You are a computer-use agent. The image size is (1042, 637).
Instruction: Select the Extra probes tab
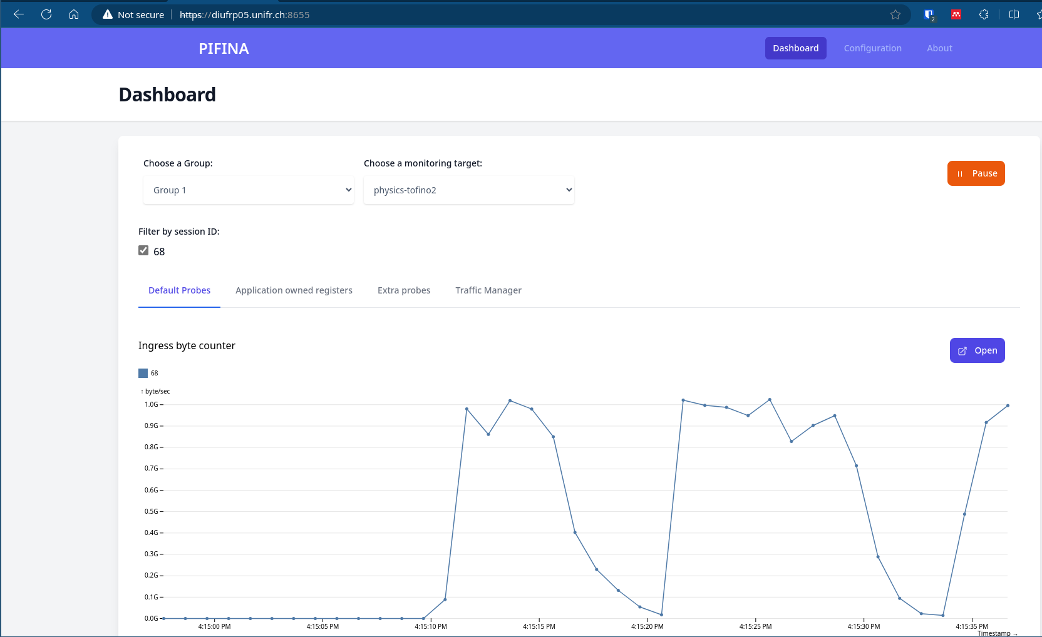click(x=404, y=290)
